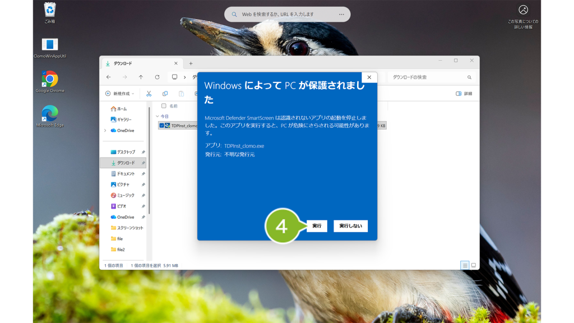Viewport: 574px width, 323px height.
Task: Select the Google Chrome desktop icon
Action: [x=50, y=82]
